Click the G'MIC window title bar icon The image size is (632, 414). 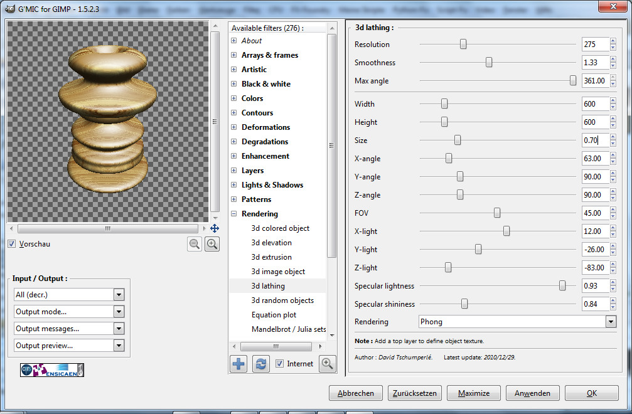(9, 8)
